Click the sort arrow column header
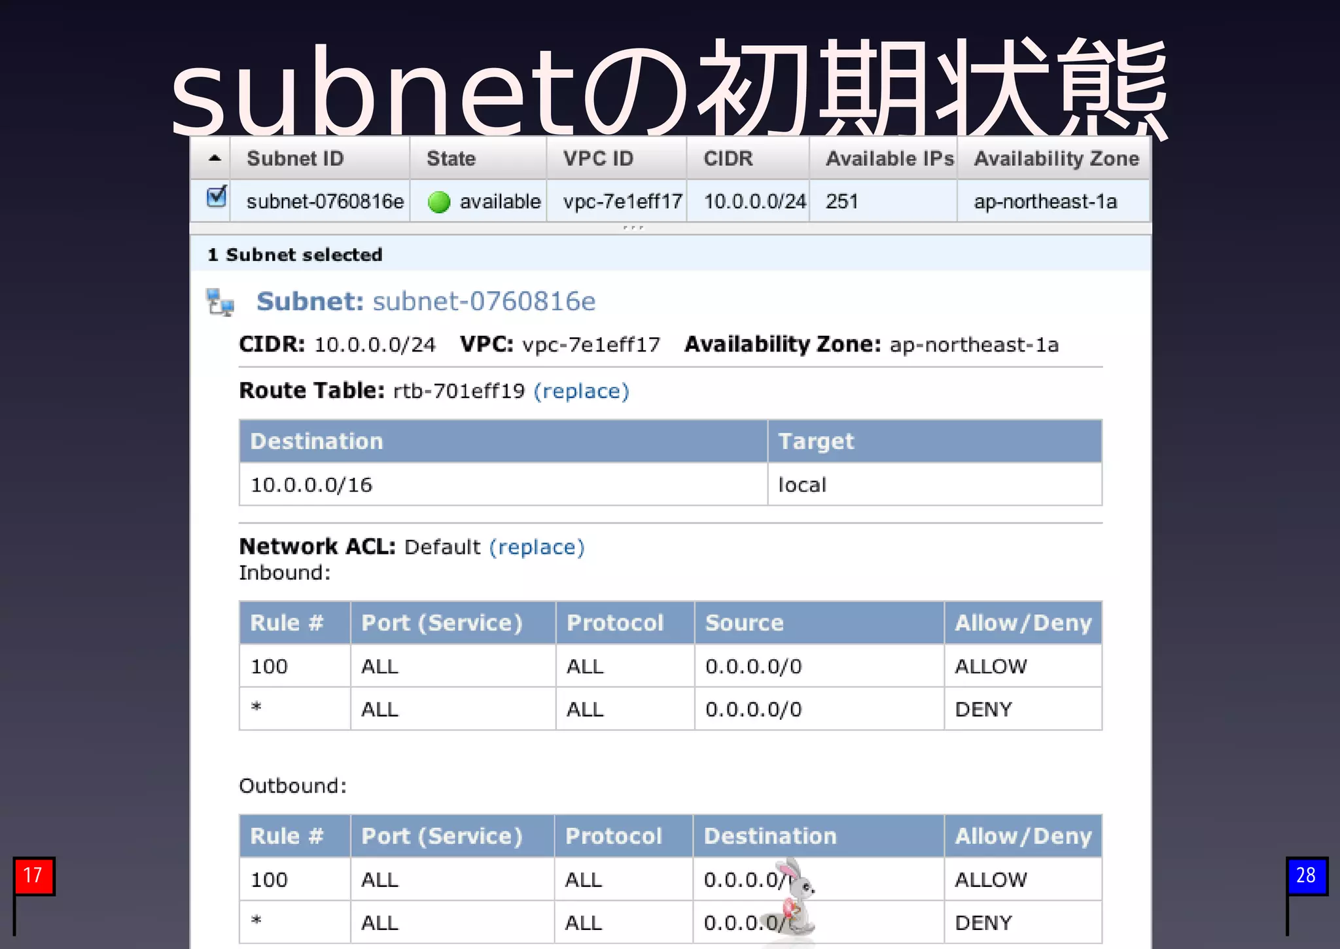 point(215,158)
